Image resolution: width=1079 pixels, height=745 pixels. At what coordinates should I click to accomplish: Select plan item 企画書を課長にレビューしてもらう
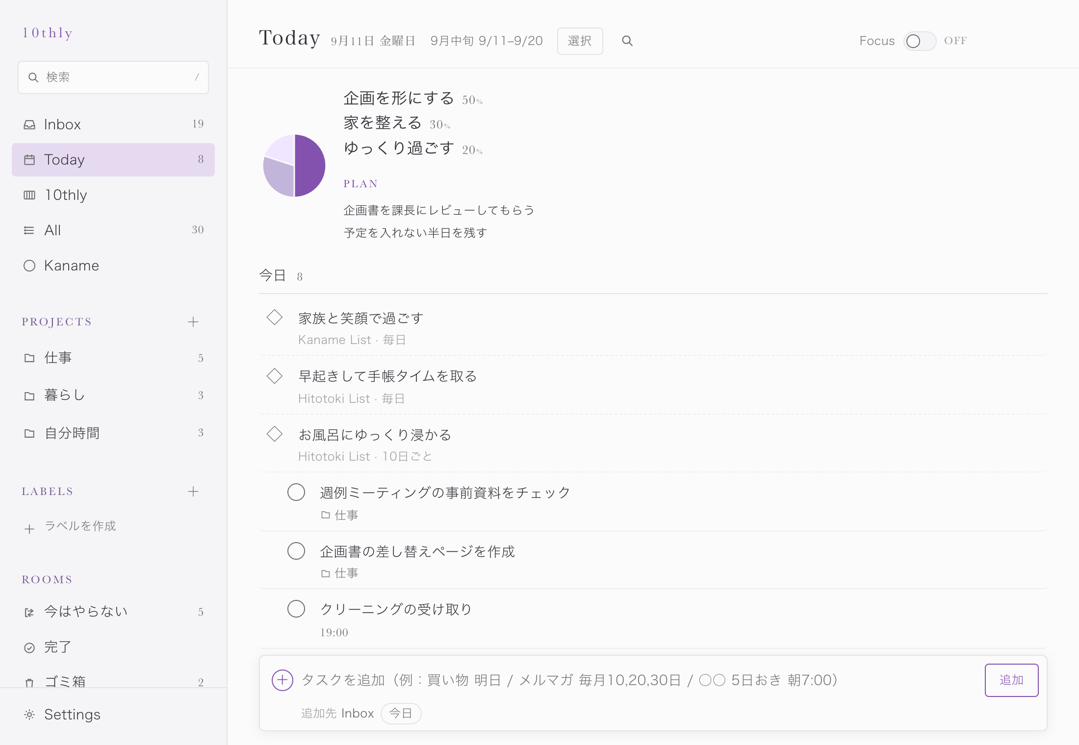pyautogui.click(x=439, y=210)
